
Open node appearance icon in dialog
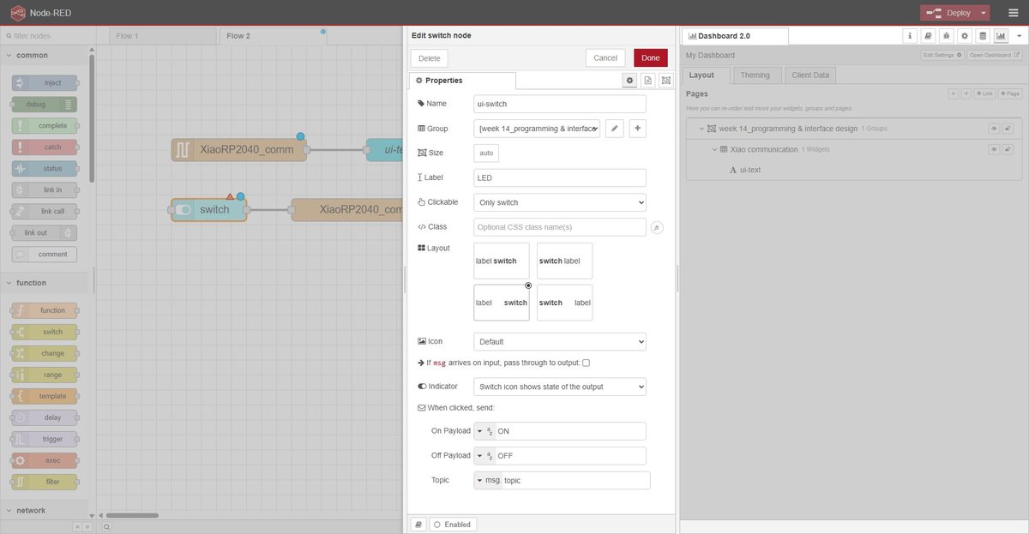tap(666, 81)
